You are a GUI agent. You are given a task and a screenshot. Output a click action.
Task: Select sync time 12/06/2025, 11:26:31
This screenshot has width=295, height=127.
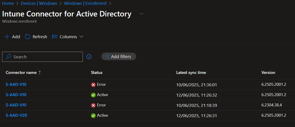coord(197,116)
